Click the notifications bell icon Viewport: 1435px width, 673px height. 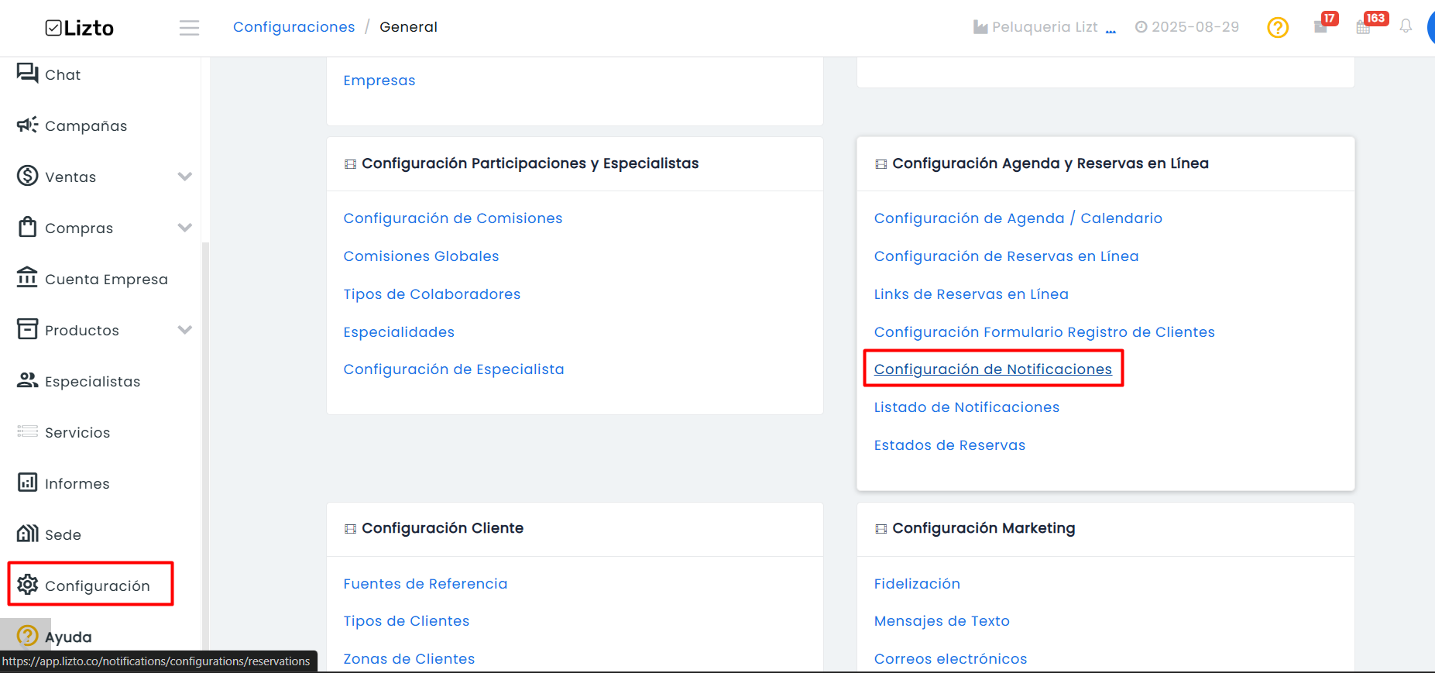(x=1406, y=26)
